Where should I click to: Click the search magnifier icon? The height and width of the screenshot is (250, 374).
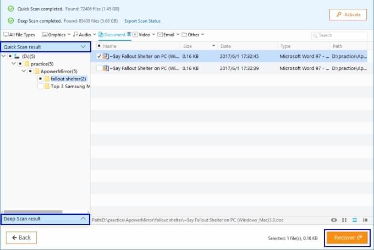315,35
